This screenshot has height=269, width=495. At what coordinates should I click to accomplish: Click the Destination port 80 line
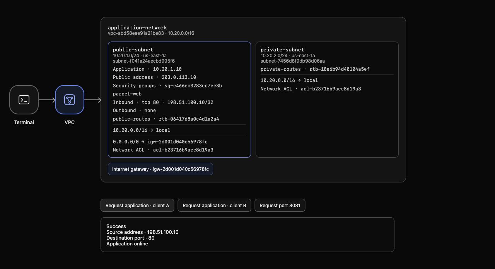[x=130, y=238]
